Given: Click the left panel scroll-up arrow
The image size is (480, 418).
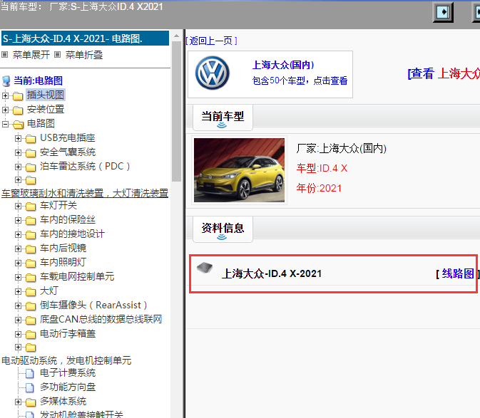Looking at the screenshot, I should (x=176, y=36).
